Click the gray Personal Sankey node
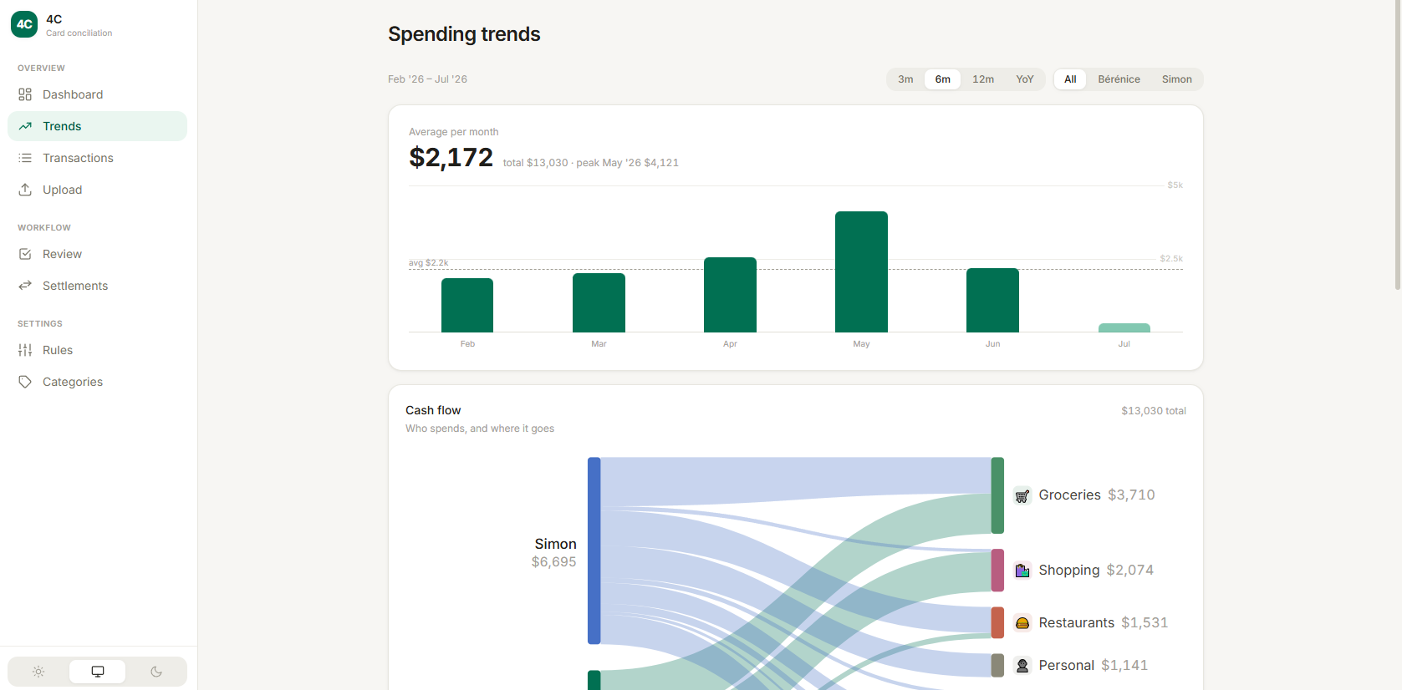This screenshot has height=690, width=1402. (x=997, y=666)
